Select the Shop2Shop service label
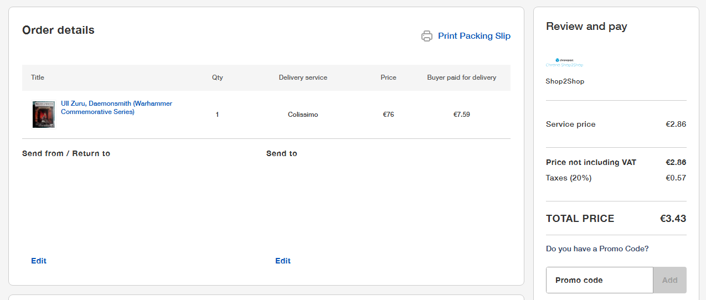This screenshot has height=300, width=706. pos(565,81)
